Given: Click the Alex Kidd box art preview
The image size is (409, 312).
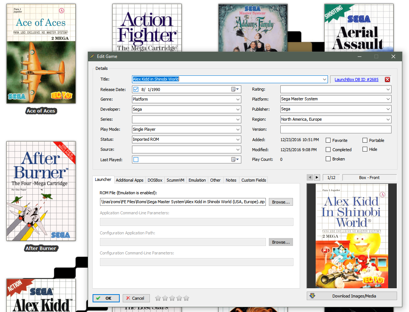Looking at the screenshot, I should 352,236.
